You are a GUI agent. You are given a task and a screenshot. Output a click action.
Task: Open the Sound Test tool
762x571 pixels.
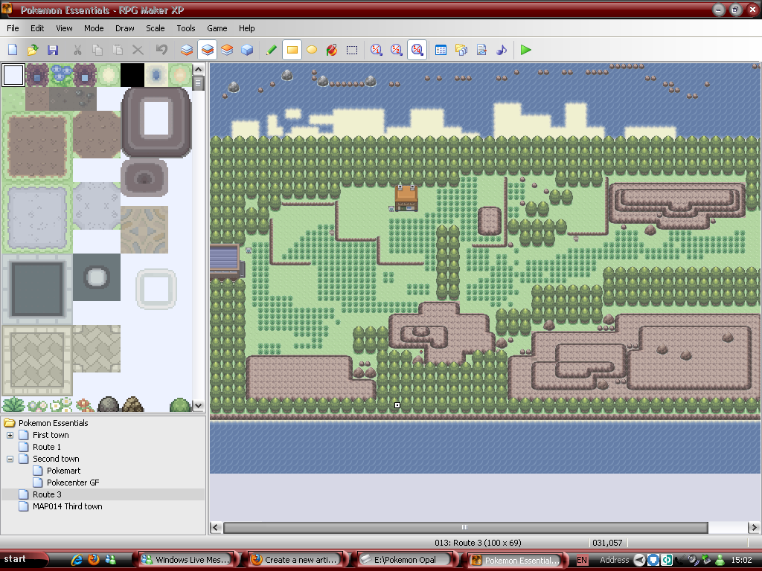click(502, 50)
